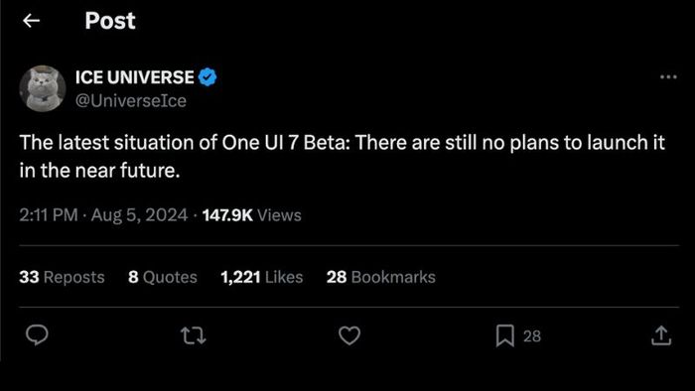This screenshot has height=391, width=695.
Task: Open the @UniverseIce handle link
Action: point(131,101)
